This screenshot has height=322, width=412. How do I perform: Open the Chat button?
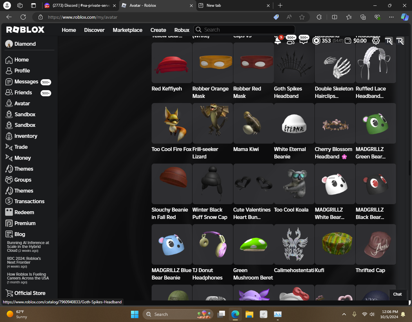tap(398, 294)
